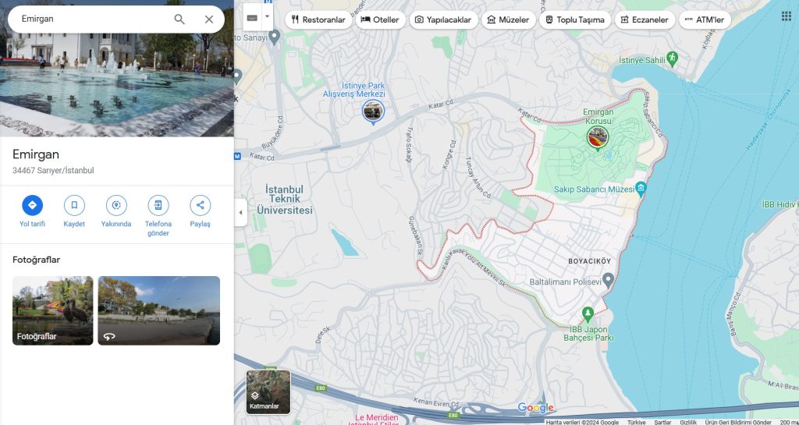Viewport: 799px width, 425px height.
Task: Click Emirgan Korusu park marker
Action: point(597,138)
